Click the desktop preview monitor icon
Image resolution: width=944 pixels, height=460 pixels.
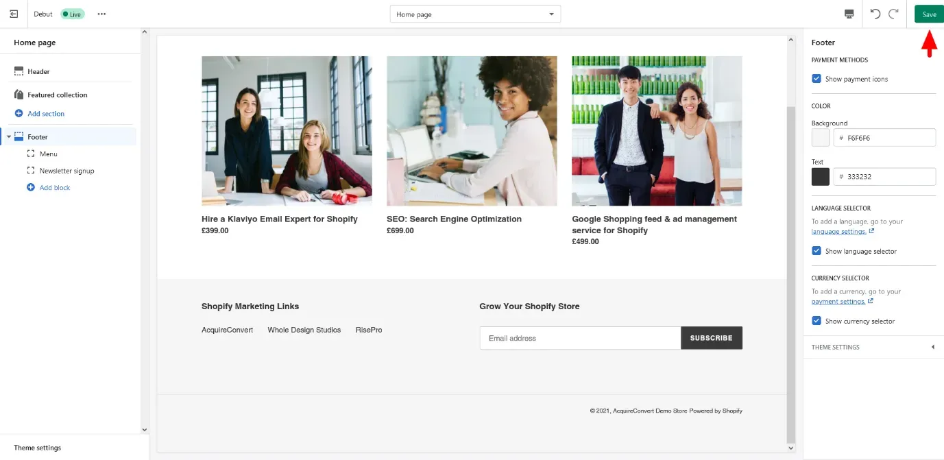(849, 14)
